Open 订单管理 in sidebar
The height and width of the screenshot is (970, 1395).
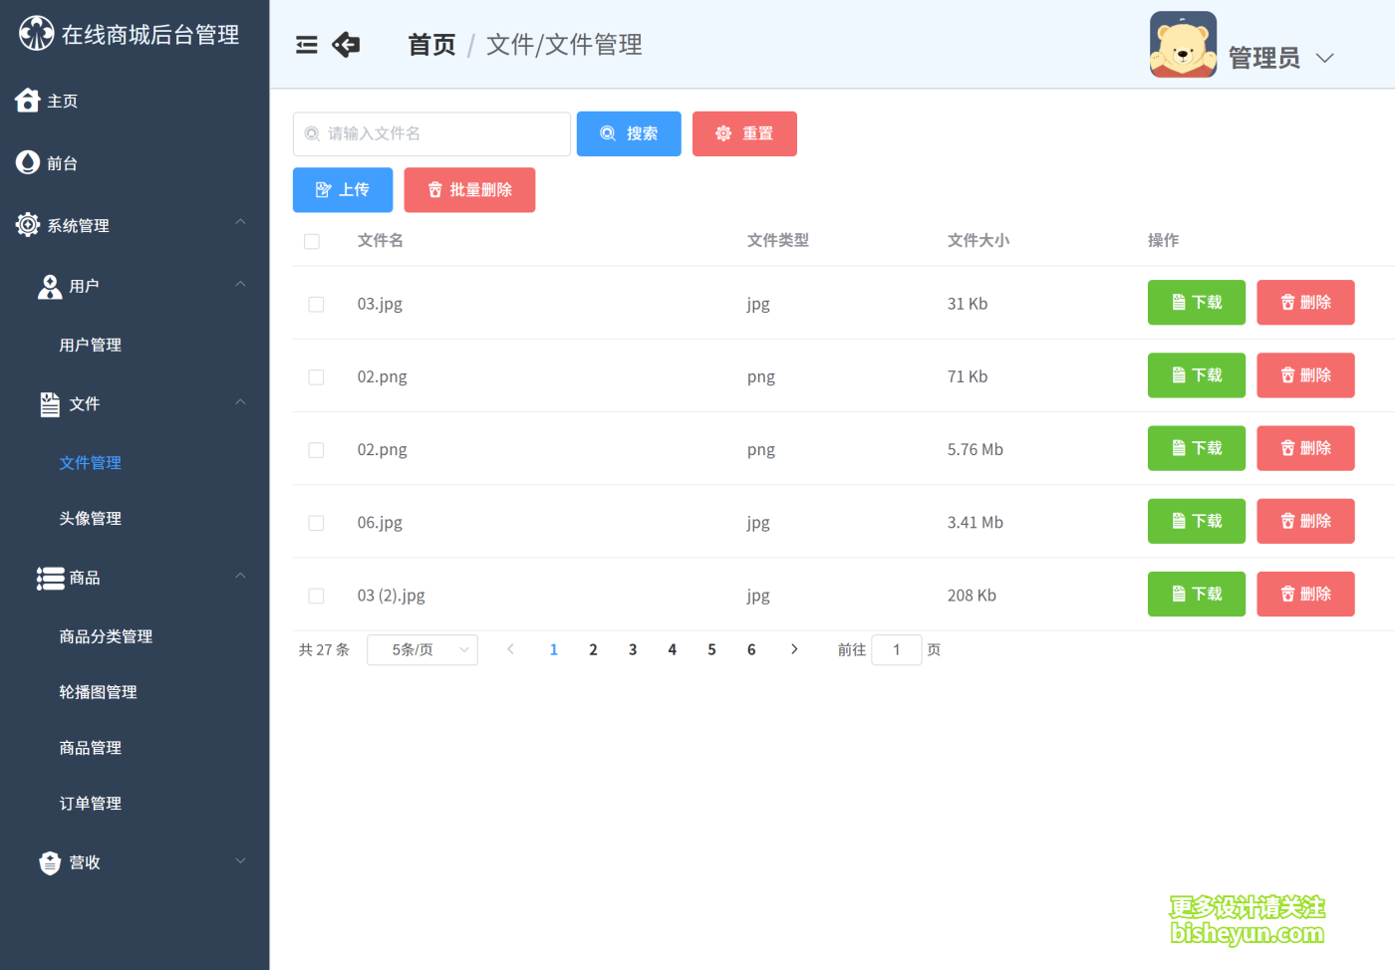(x=91, y=804)
